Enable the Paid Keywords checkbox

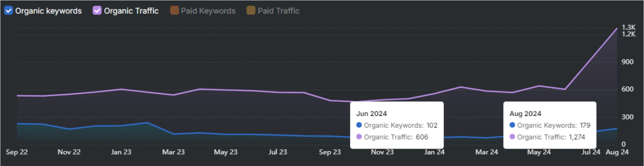coord(174,11)
